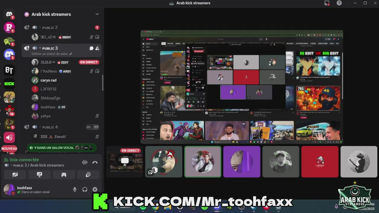Click user !K1_xD in PUBLIC 2
The width and height of the screenshot is (379, 213).
[x=62, y=37]
